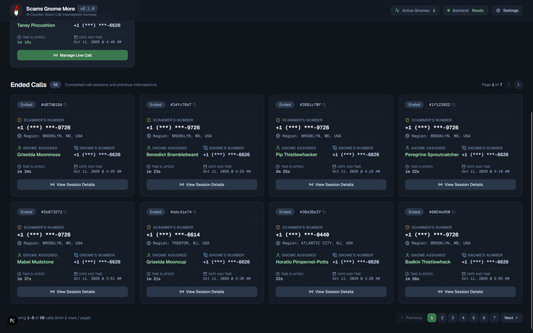This screenshot has height=333, width=533.
Task: Open Manage Live Call for Tansy Pincushion
Action: pos(72,55)
